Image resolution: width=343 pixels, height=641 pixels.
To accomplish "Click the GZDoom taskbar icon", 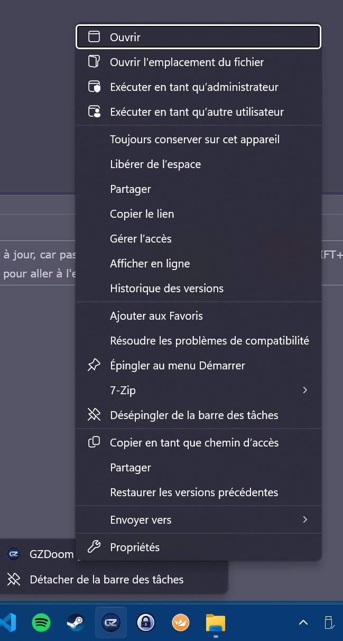I will pos(110,623).
